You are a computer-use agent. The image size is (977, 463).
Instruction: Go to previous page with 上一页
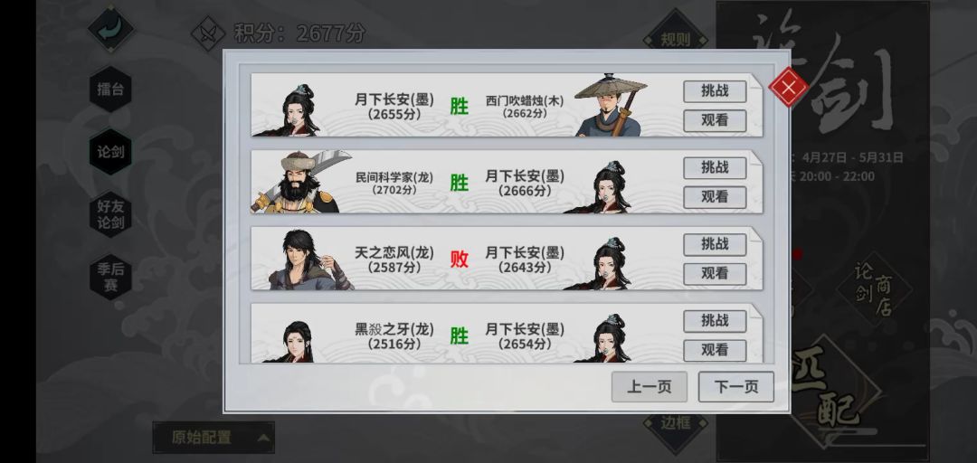pyautogui.click(x=650, y=387)
